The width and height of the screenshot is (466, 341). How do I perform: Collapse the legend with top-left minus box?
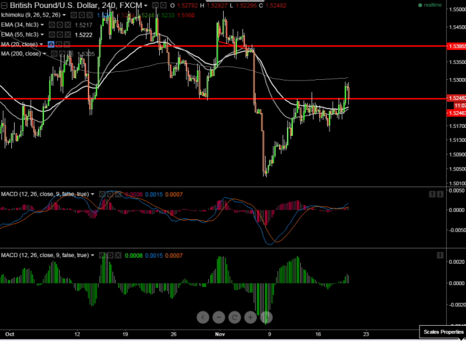coord(4,5)
